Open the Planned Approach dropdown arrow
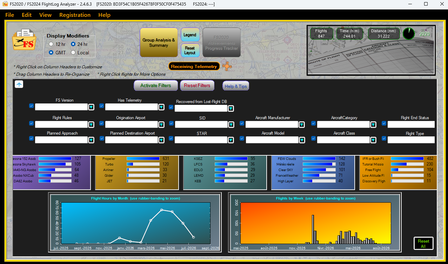The width and height of the screenshot is (448, 264). (91, 140)
